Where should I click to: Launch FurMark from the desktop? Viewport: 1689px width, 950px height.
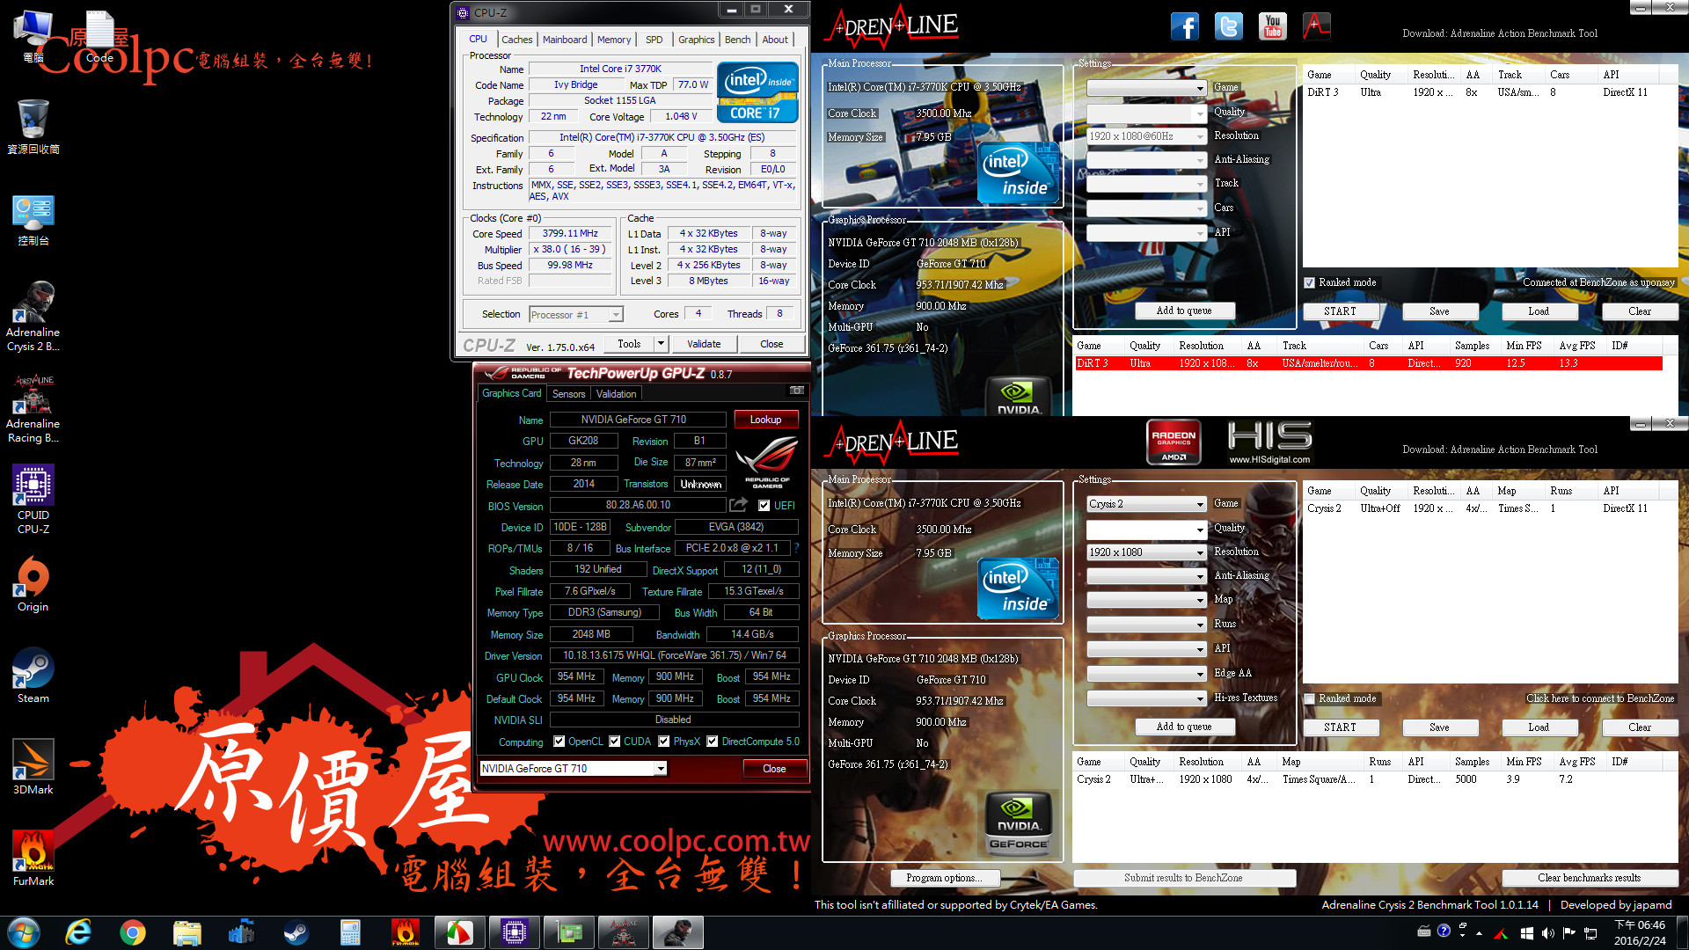point(33,859)
